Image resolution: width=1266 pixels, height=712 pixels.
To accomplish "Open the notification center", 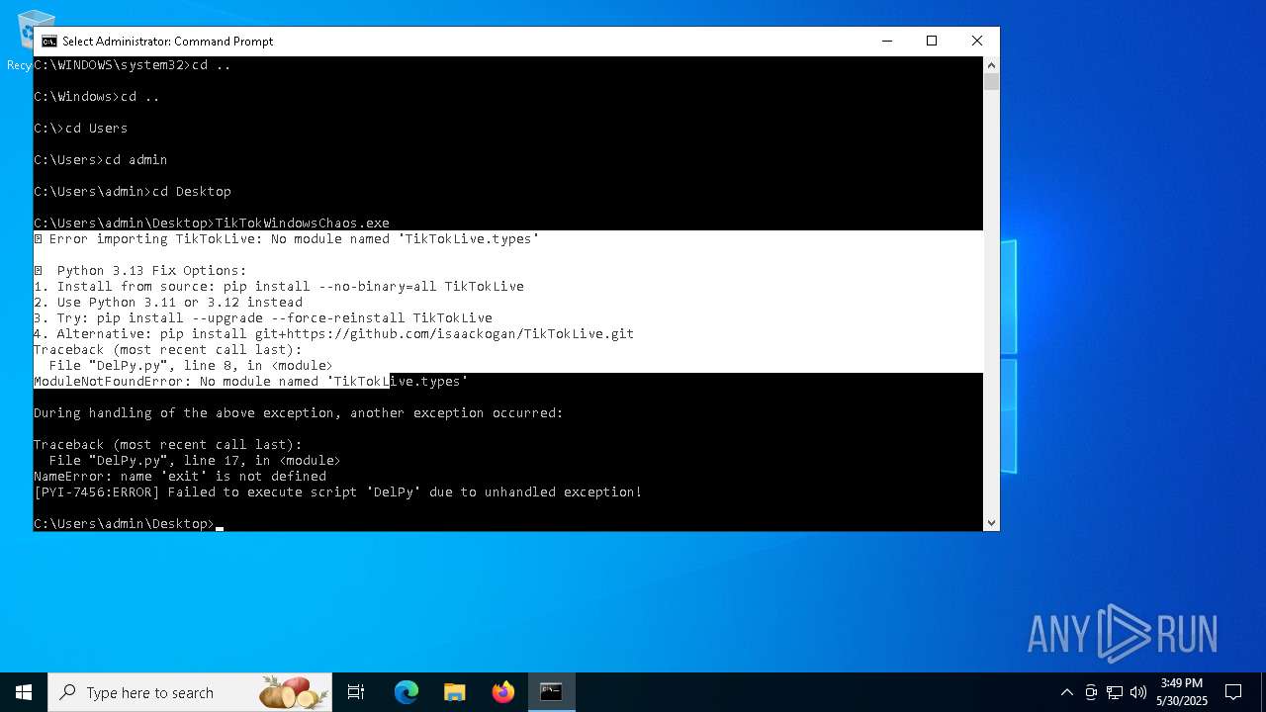I will pos(1233,692).
